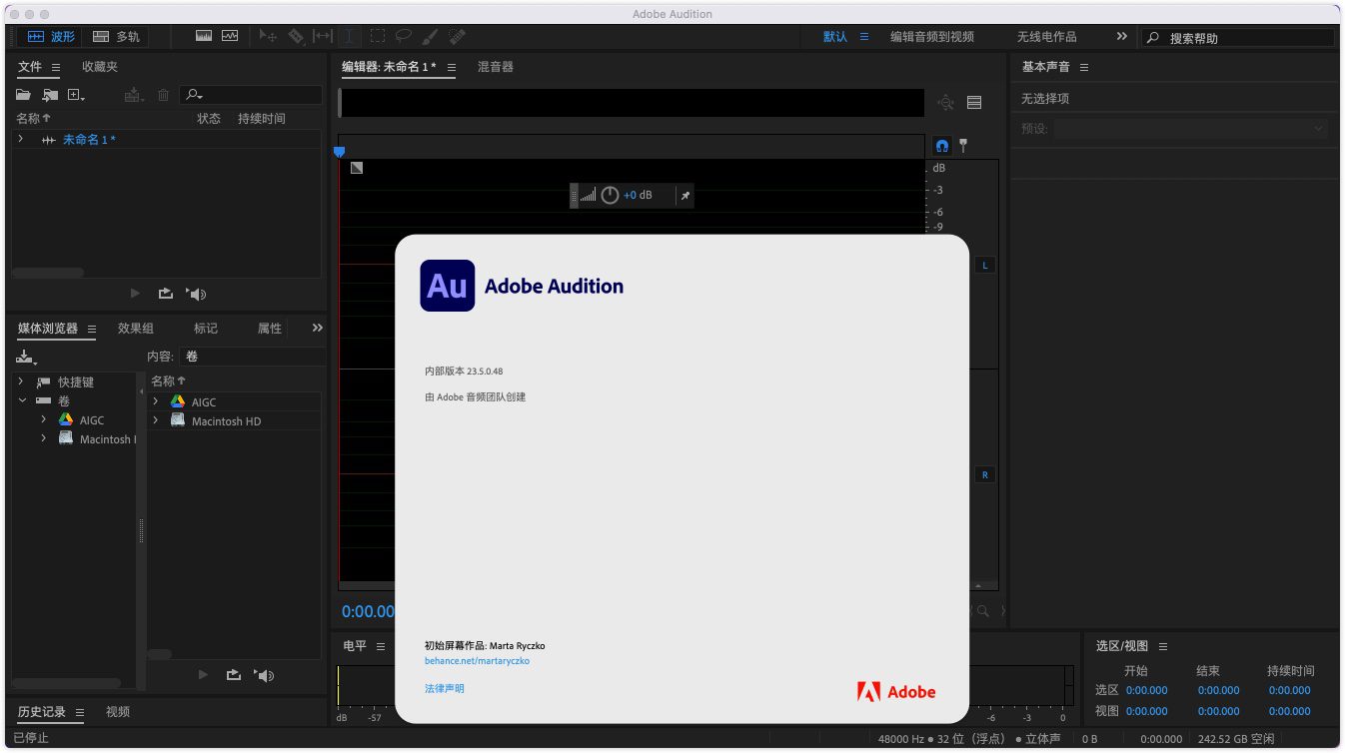Switch to the 混音器 tab

[x=495, y=67]
